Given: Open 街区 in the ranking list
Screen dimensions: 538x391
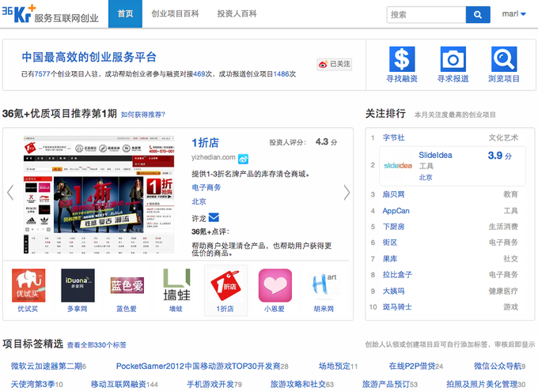Looking at the screenshot, I should pos(390,242).
